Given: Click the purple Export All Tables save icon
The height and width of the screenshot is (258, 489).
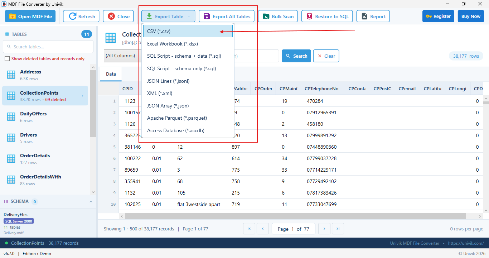Looking at the screenshot, I should (207, 16).
